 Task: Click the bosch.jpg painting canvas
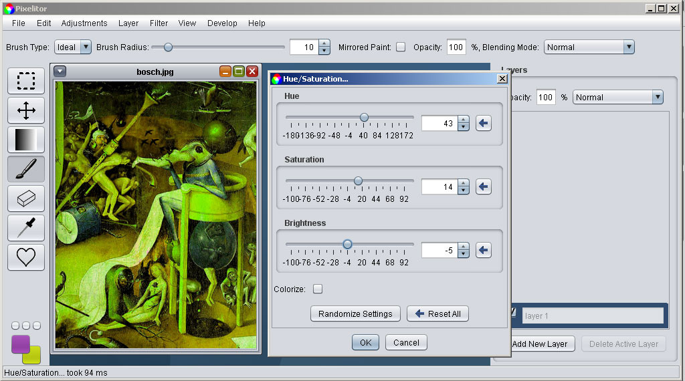[156, 215]
